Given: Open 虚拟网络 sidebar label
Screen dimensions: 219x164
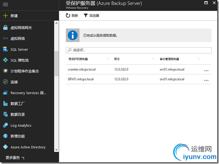Looking at the screenshot, I should pyautogui.click(x=18, y=39).
